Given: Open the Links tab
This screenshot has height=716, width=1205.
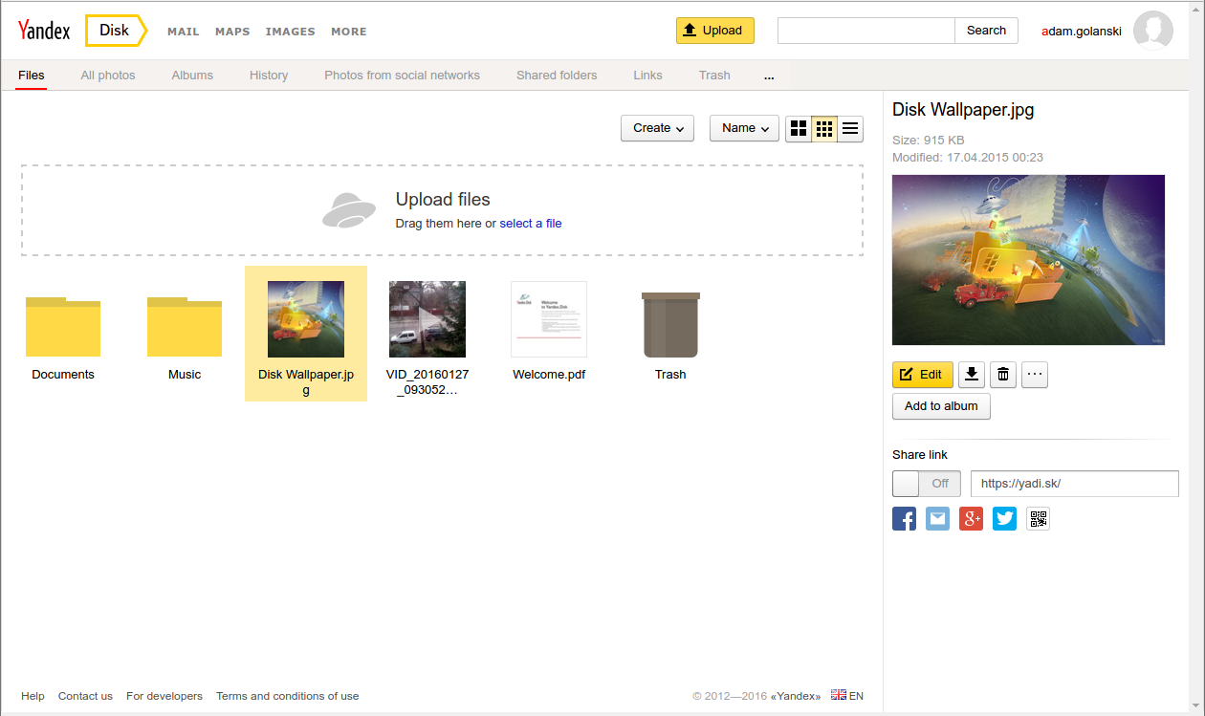Looking at the screenshot, I should [x=647, y=76].
